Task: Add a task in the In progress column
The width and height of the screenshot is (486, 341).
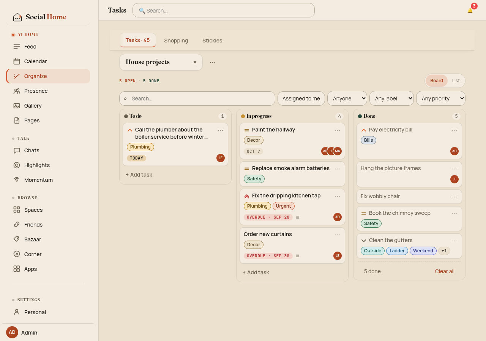Action: pyautogui.click(x=256, y=272)
